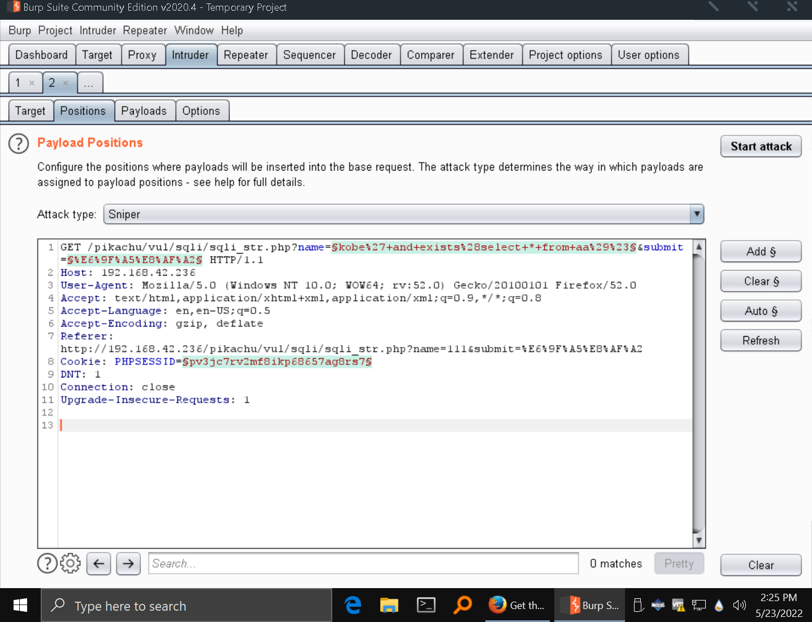This screenshot has height=622, width=812.
Task: Click the Add § button
Action: [x=761, y=251]
